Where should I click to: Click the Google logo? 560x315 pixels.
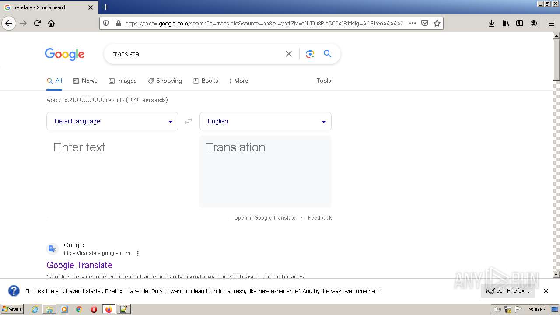[65, 54]
